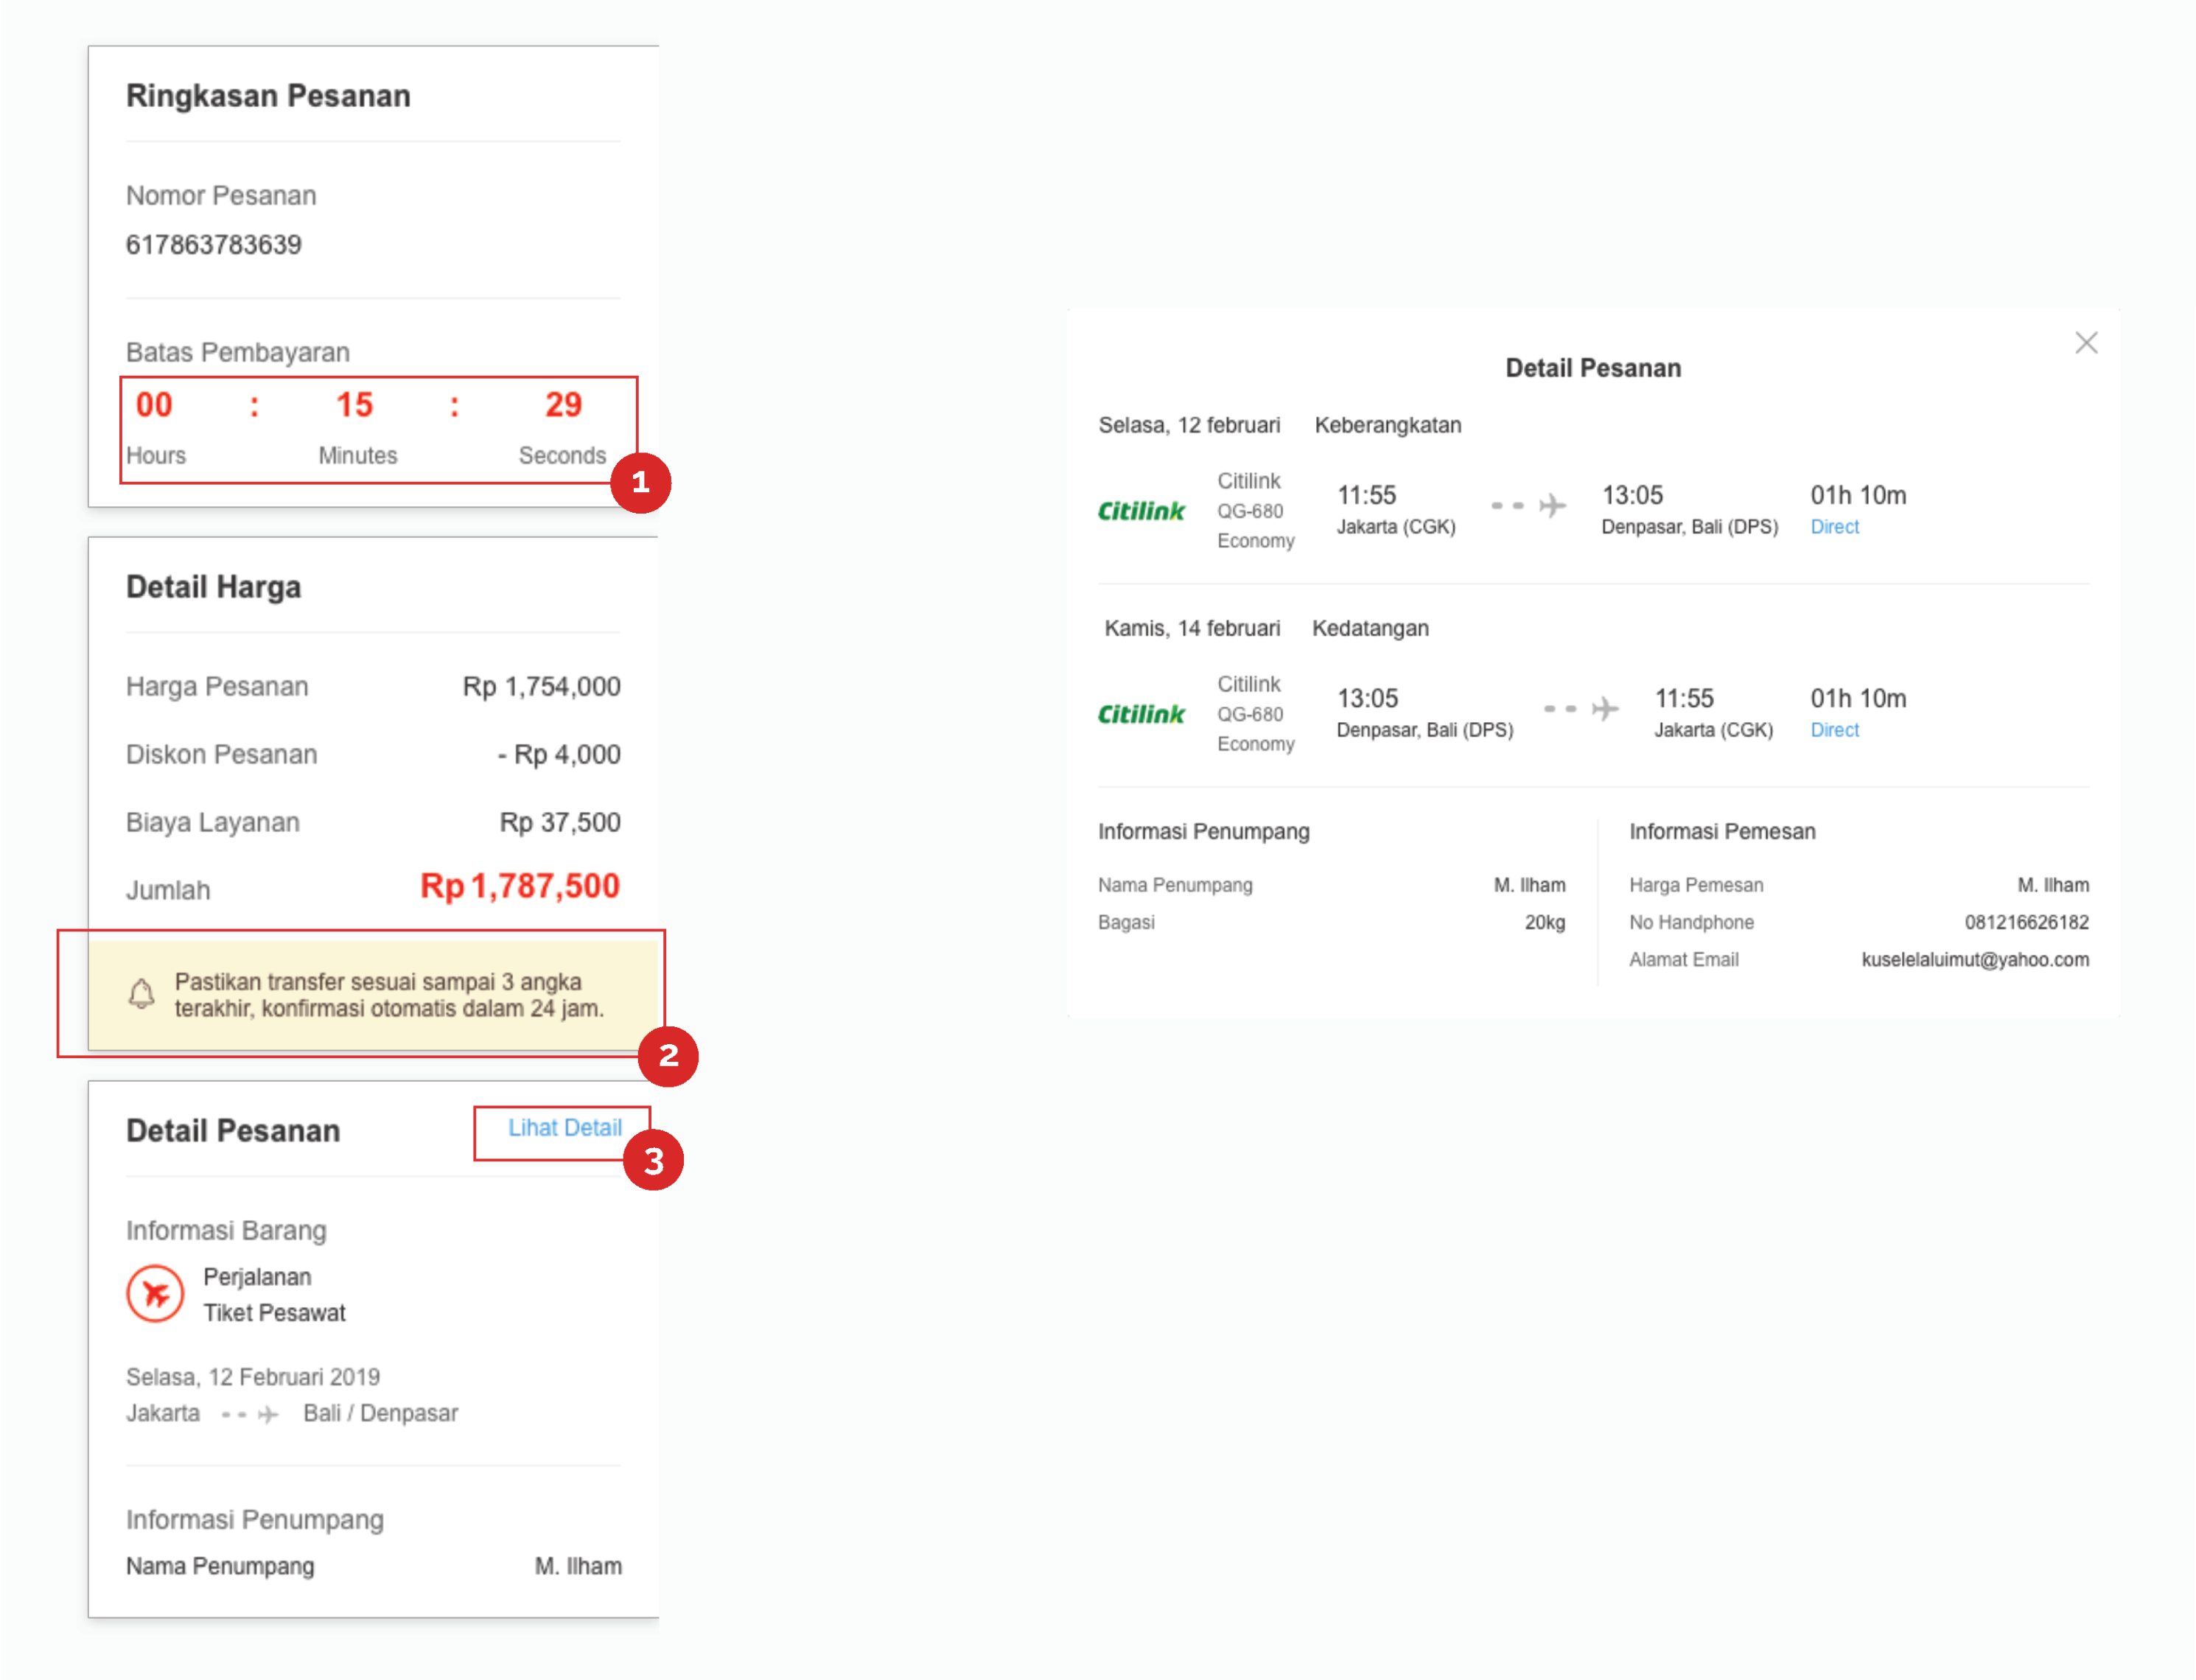Click phone number 081216626182
Viewport: 2196px width, 1680px height.
[x=2026, y=922]
